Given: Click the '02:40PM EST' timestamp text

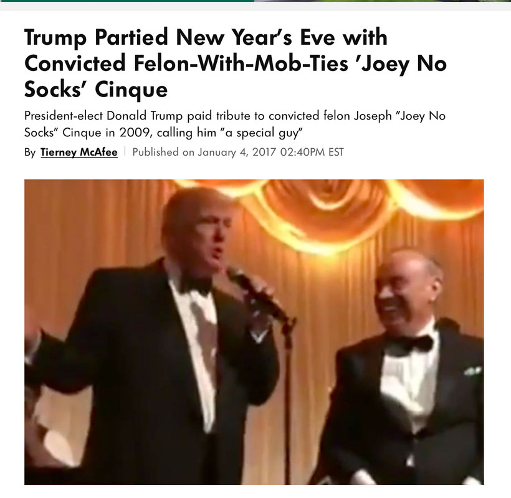Looking at the screenshot, I should [x=312, y=153].
